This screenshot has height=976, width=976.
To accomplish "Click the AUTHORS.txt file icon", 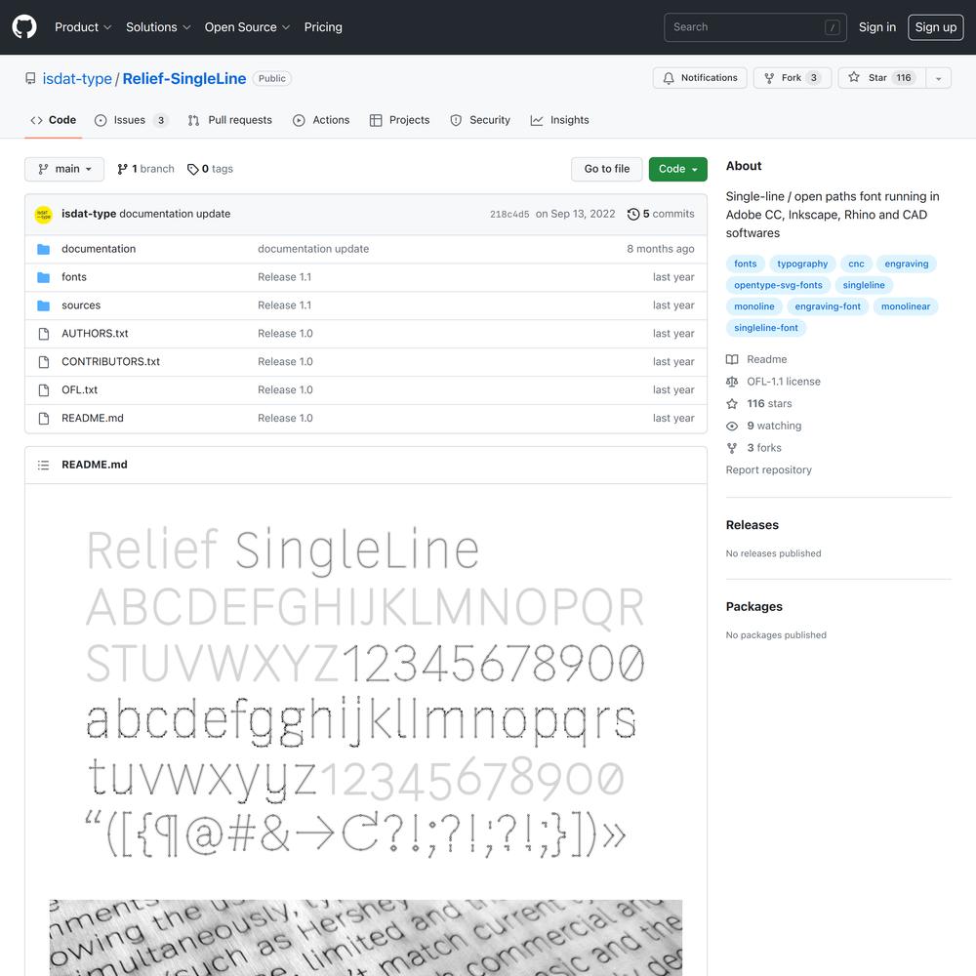I will (44, 334).
